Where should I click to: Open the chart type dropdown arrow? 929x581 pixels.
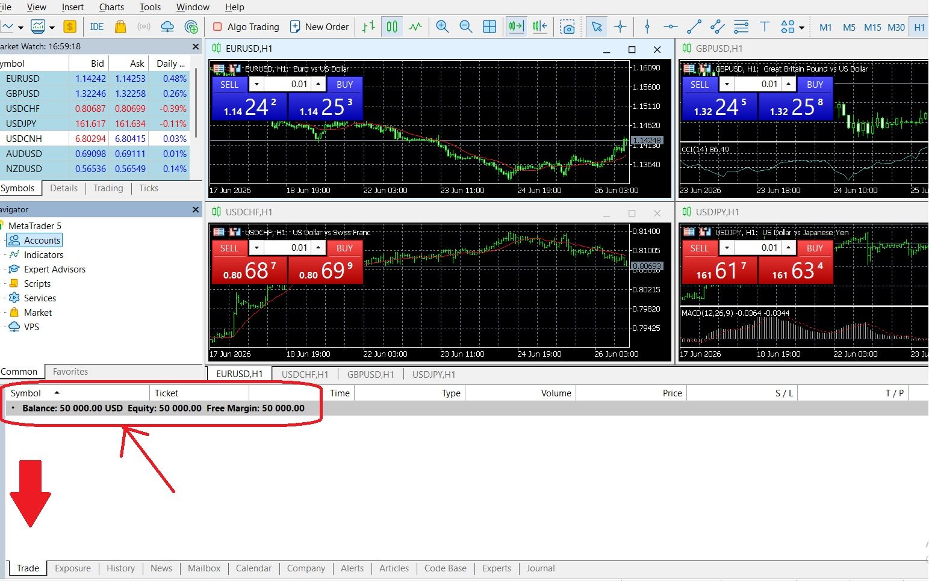click(x=20, y=27)
